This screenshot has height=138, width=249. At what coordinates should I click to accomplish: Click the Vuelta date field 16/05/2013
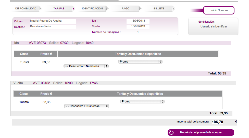pyautogui.click(x=138, y=26)
